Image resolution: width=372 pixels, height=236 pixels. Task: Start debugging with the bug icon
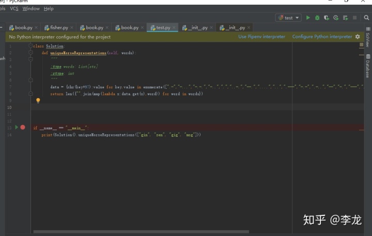click(317, 18)
